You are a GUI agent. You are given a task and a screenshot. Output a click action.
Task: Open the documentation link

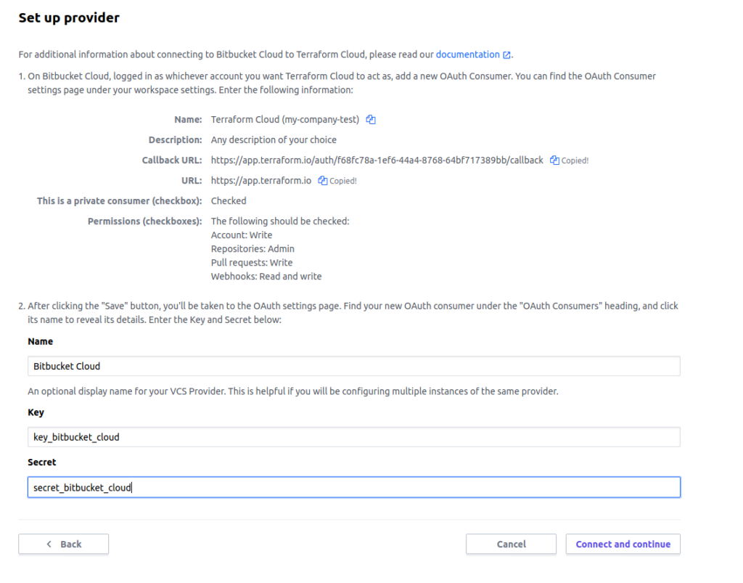tap(468, 54)
